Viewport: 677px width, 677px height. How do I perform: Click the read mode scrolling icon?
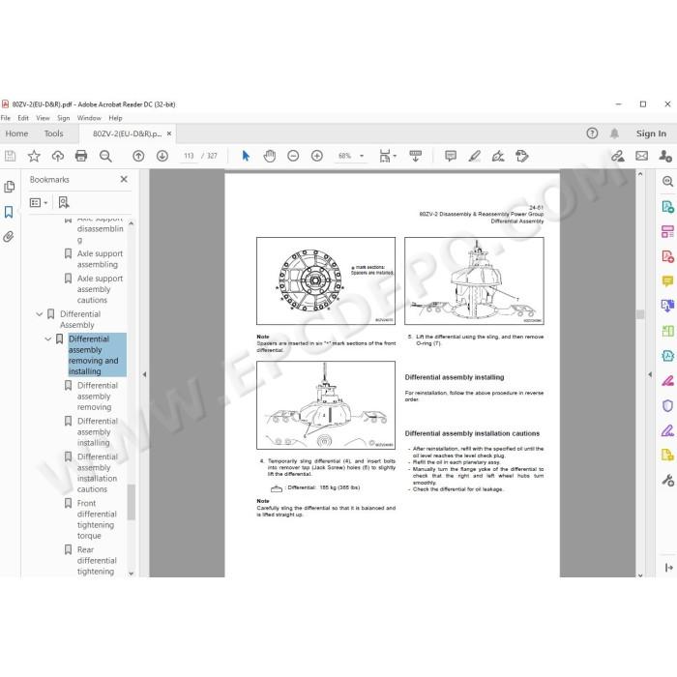coord(415,156)
